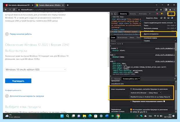Open taskbar Search magnifier
Screen dimensions: 180x122
pos(68,116)
